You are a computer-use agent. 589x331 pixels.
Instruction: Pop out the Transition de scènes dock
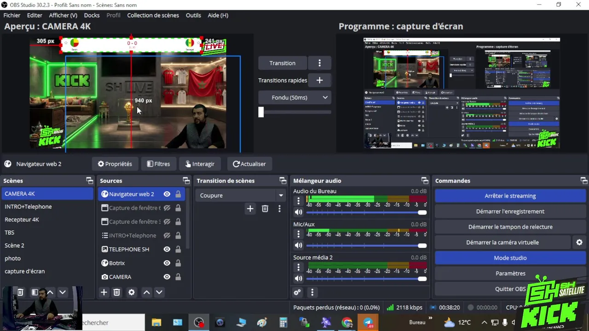coord(283,181)
